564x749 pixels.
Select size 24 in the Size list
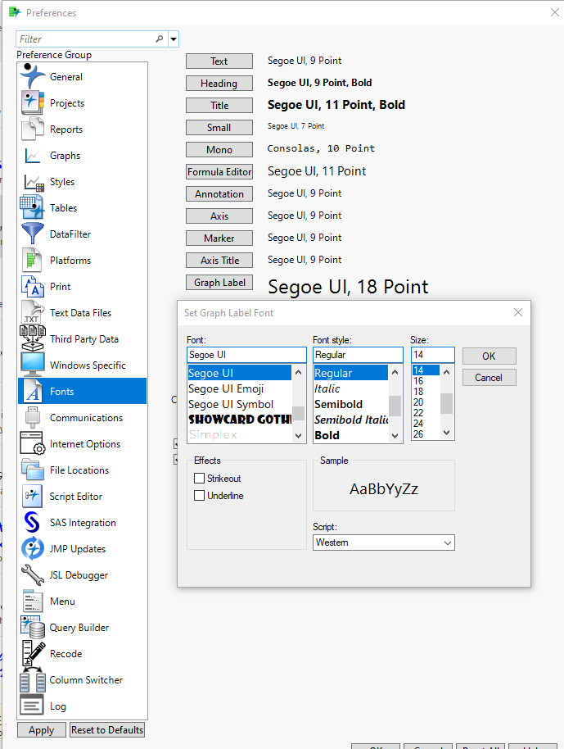[426, 423]
